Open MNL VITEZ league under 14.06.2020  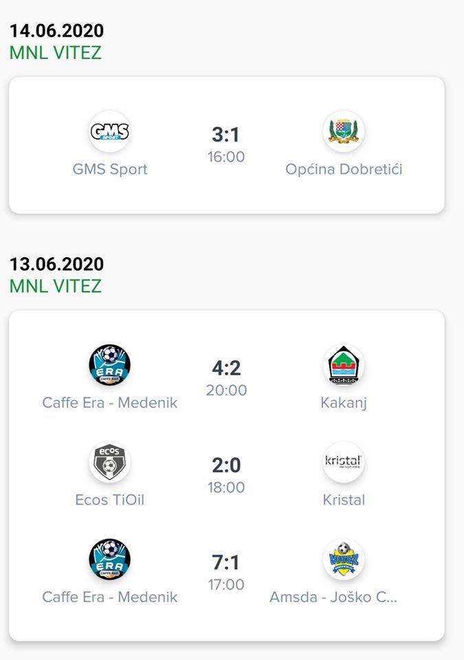(x=56, y=53)
